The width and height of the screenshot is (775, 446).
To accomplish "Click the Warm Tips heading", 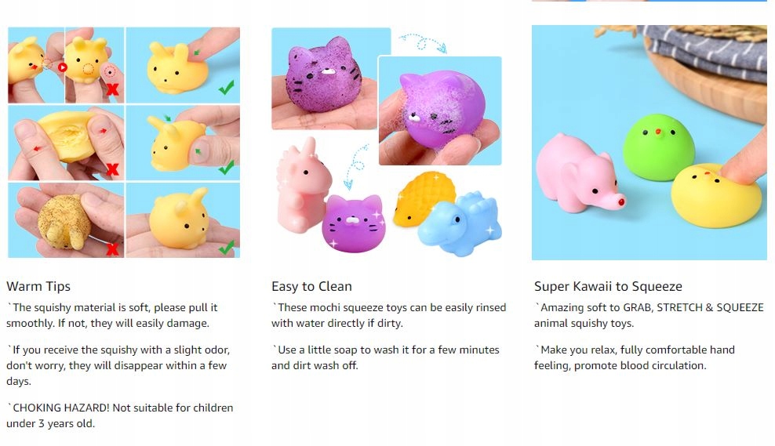I will [38, 286].
